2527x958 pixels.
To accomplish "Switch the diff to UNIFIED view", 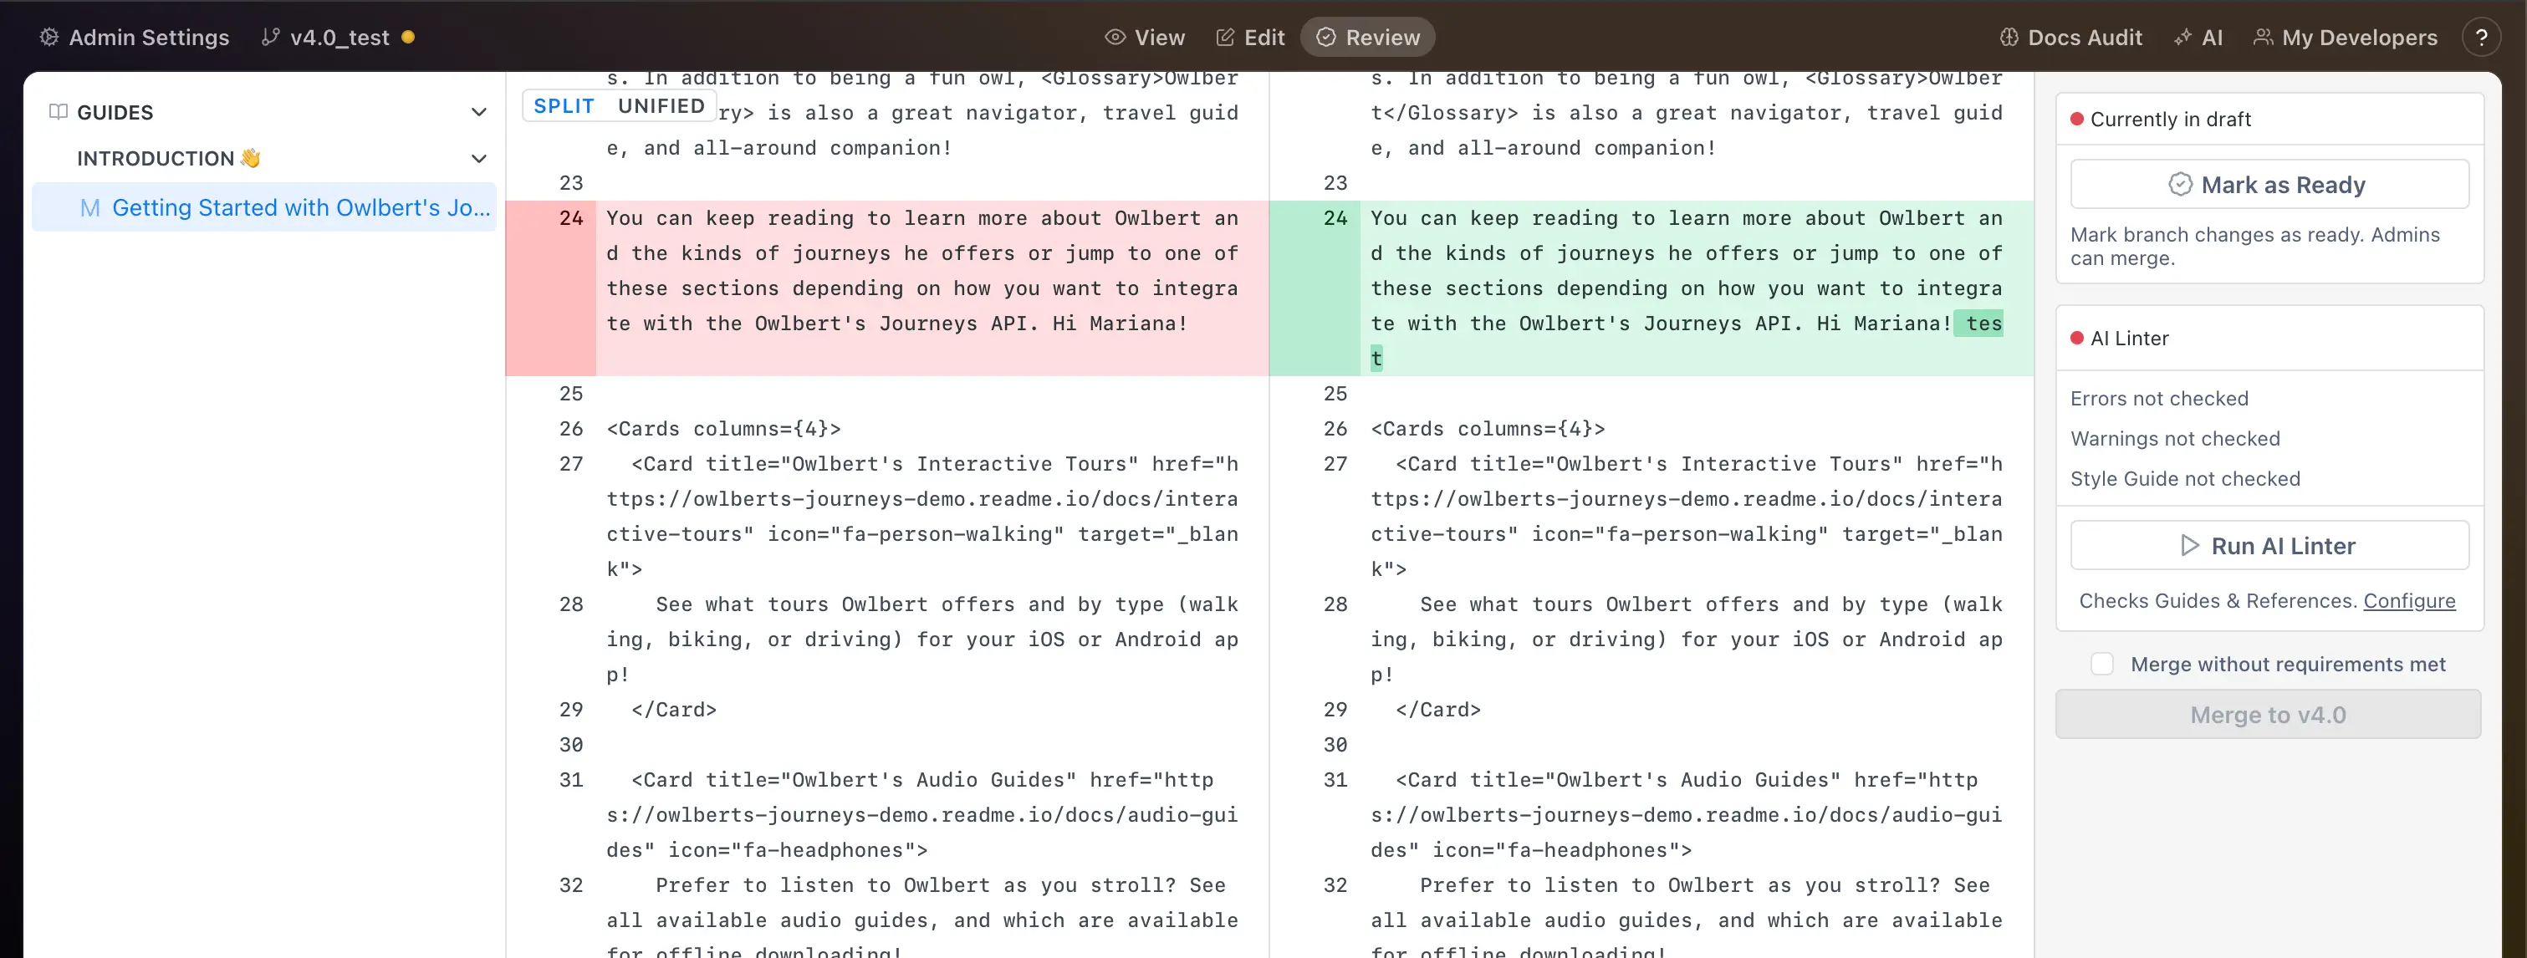I will point(661,105).
